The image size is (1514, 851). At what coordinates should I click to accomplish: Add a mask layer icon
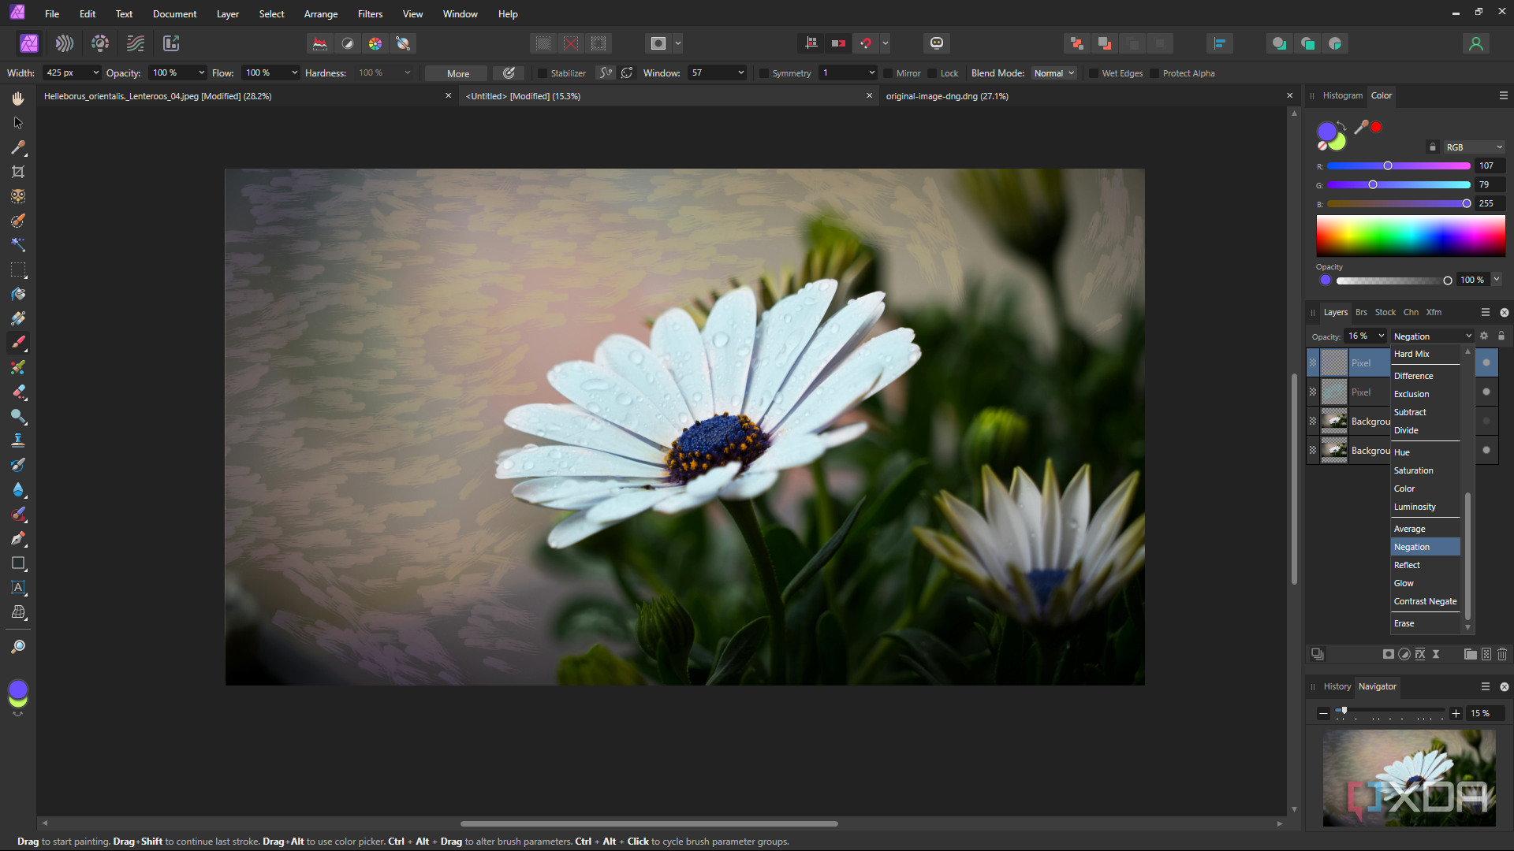click(1389, 654)
